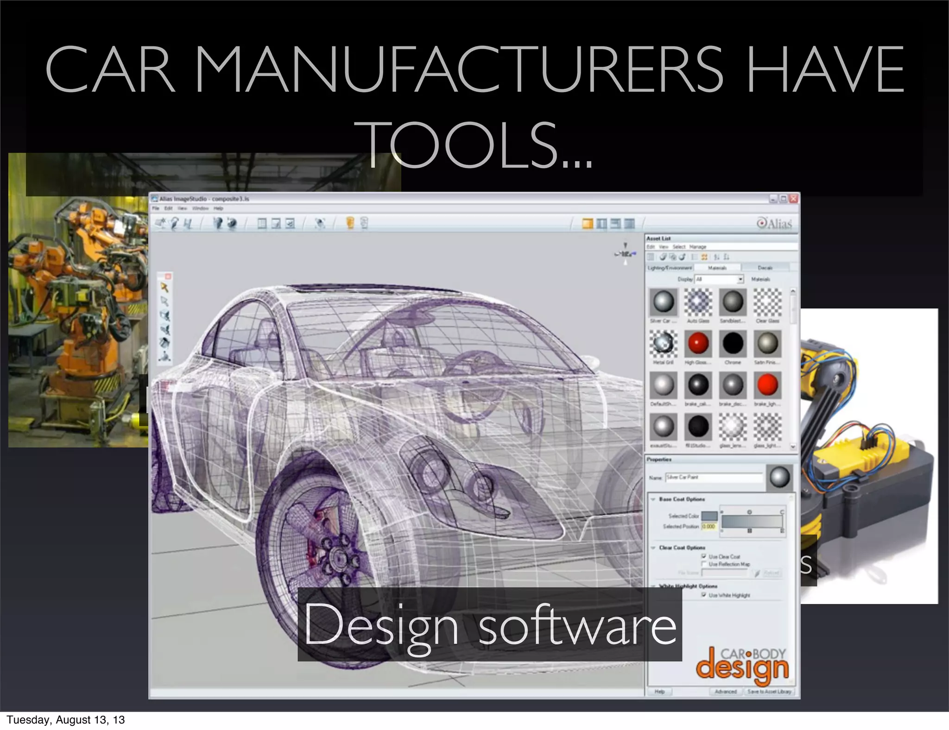Screen dimensions: 949x730
Task: Click browse file icon beside File Name field
Action: pos(757,573)
